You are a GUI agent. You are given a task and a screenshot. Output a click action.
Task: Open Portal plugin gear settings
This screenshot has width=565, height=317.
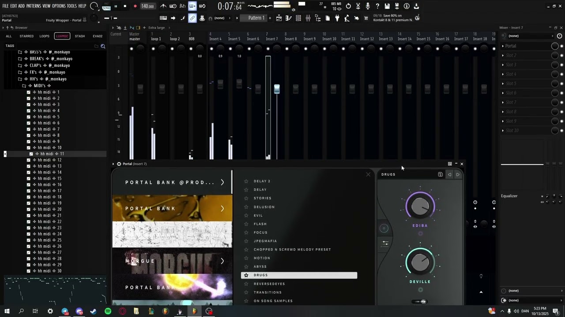pos(119,164)
